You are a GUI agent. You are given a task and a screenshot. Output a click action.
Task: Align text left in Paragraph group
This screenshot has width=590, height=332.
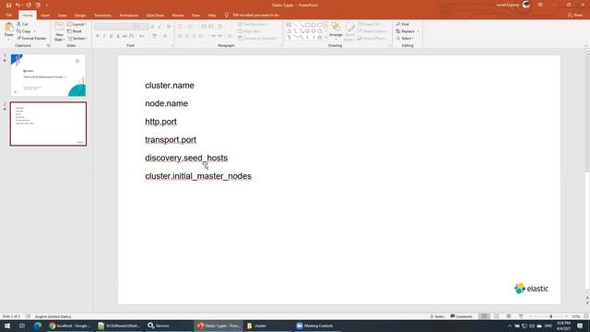(181, 36)
